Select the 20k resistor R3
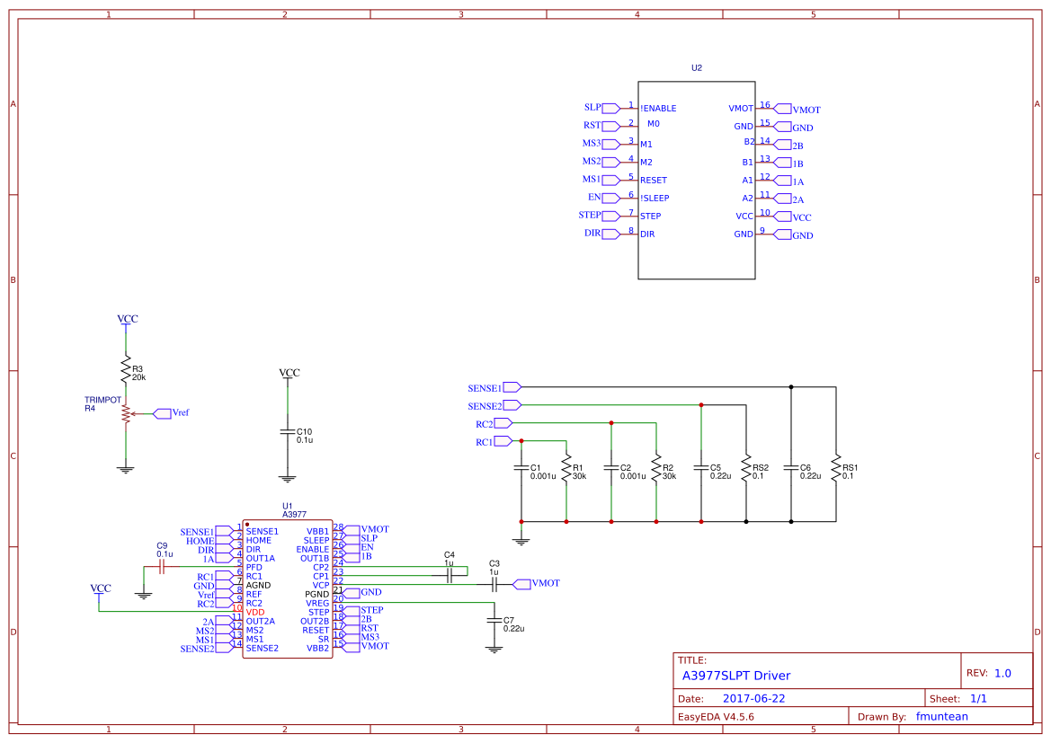The height and width of the screenshot is (743, 1051). pos(126,368)
